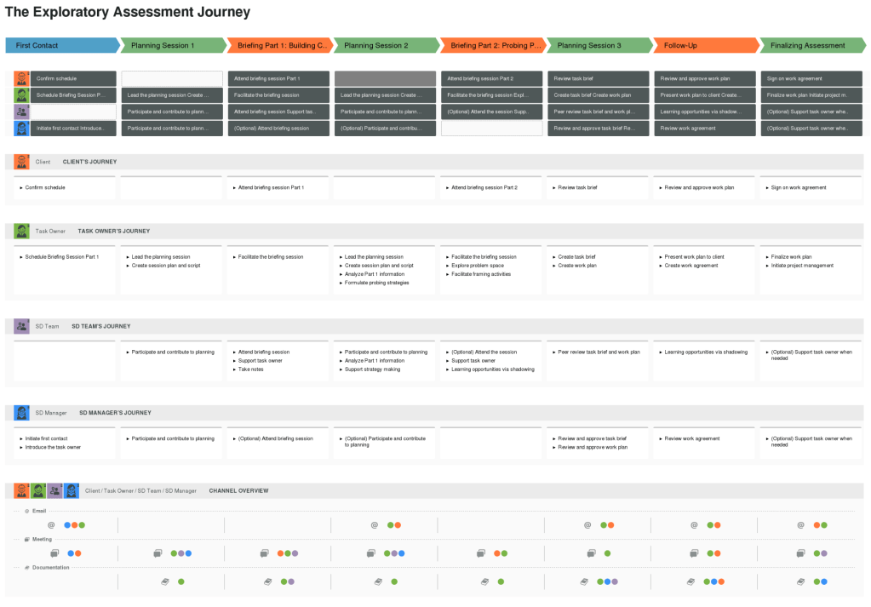
Task: Click the email @ icon in the First Contact column
Action: point(51,525)
